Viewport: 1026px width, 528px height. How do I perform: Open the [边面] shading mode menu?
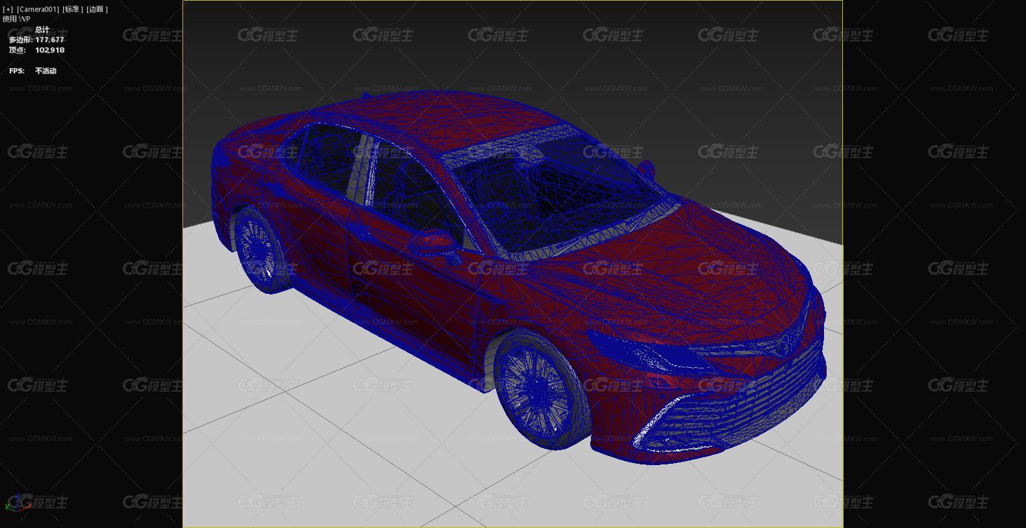pyautogui.click(x=97, y=9)
